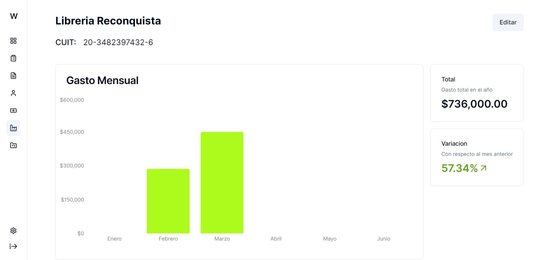Click the Enero axis label
Image resolution: width=547 pixels, height=260 pixels.
[x=114, y=239]
